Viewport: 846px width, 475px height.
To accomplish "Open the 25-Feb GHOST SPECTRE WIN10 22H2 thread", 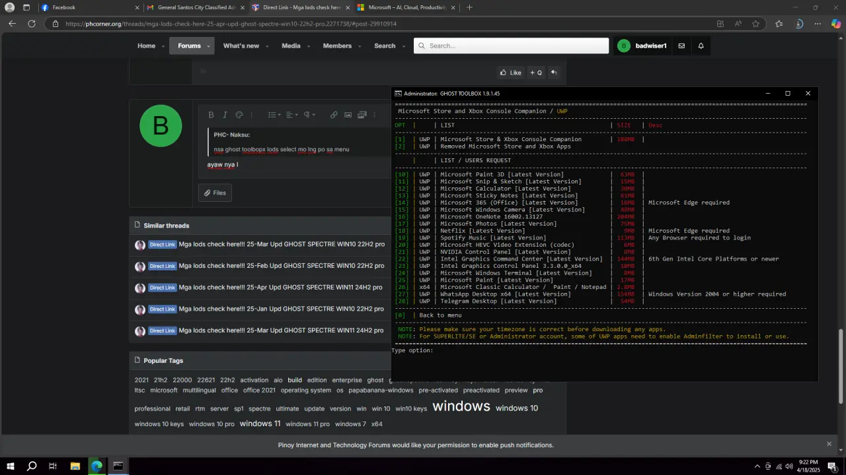I will [x=282, y=266].
